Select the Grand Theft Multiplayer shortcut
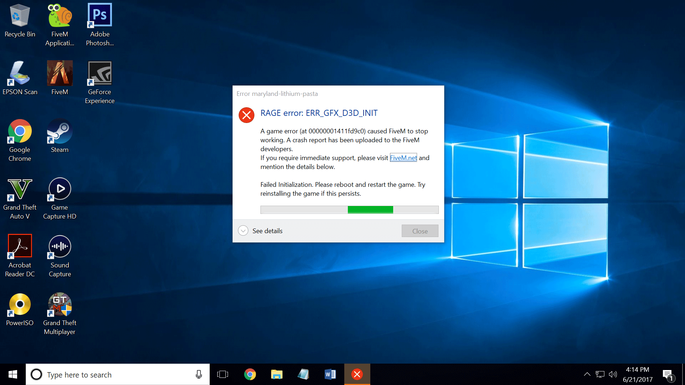The height and width of the screenshot is (385, 685). 60,314
